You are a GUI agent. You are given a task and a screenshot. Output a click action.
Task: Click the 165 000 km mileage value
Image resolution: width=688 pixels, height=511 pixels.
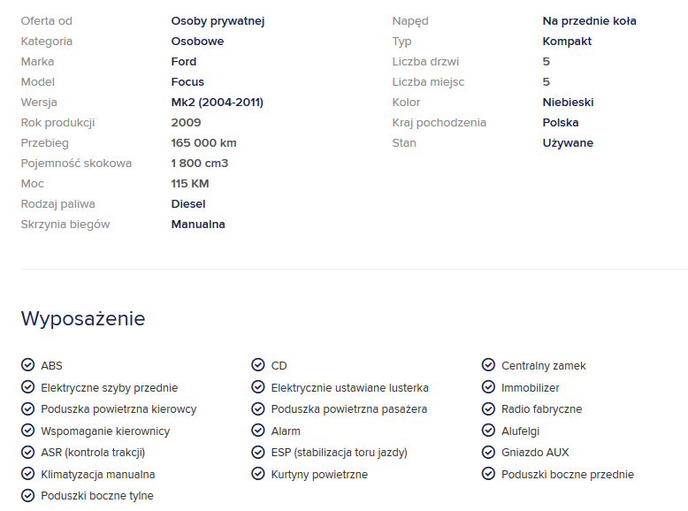pos(203,143)
